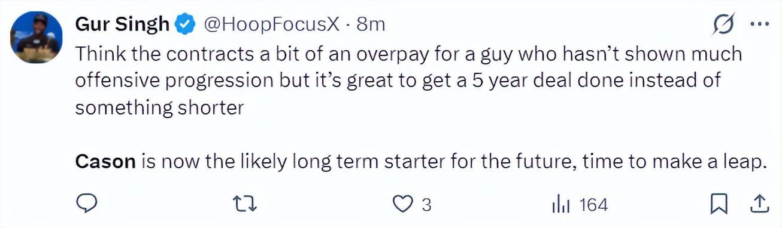Image resolution: width=782 pixels, height=228 pixels.
Task: Open the three-dot more options menu
Action: pyautogui.click(x=759, y=24)
